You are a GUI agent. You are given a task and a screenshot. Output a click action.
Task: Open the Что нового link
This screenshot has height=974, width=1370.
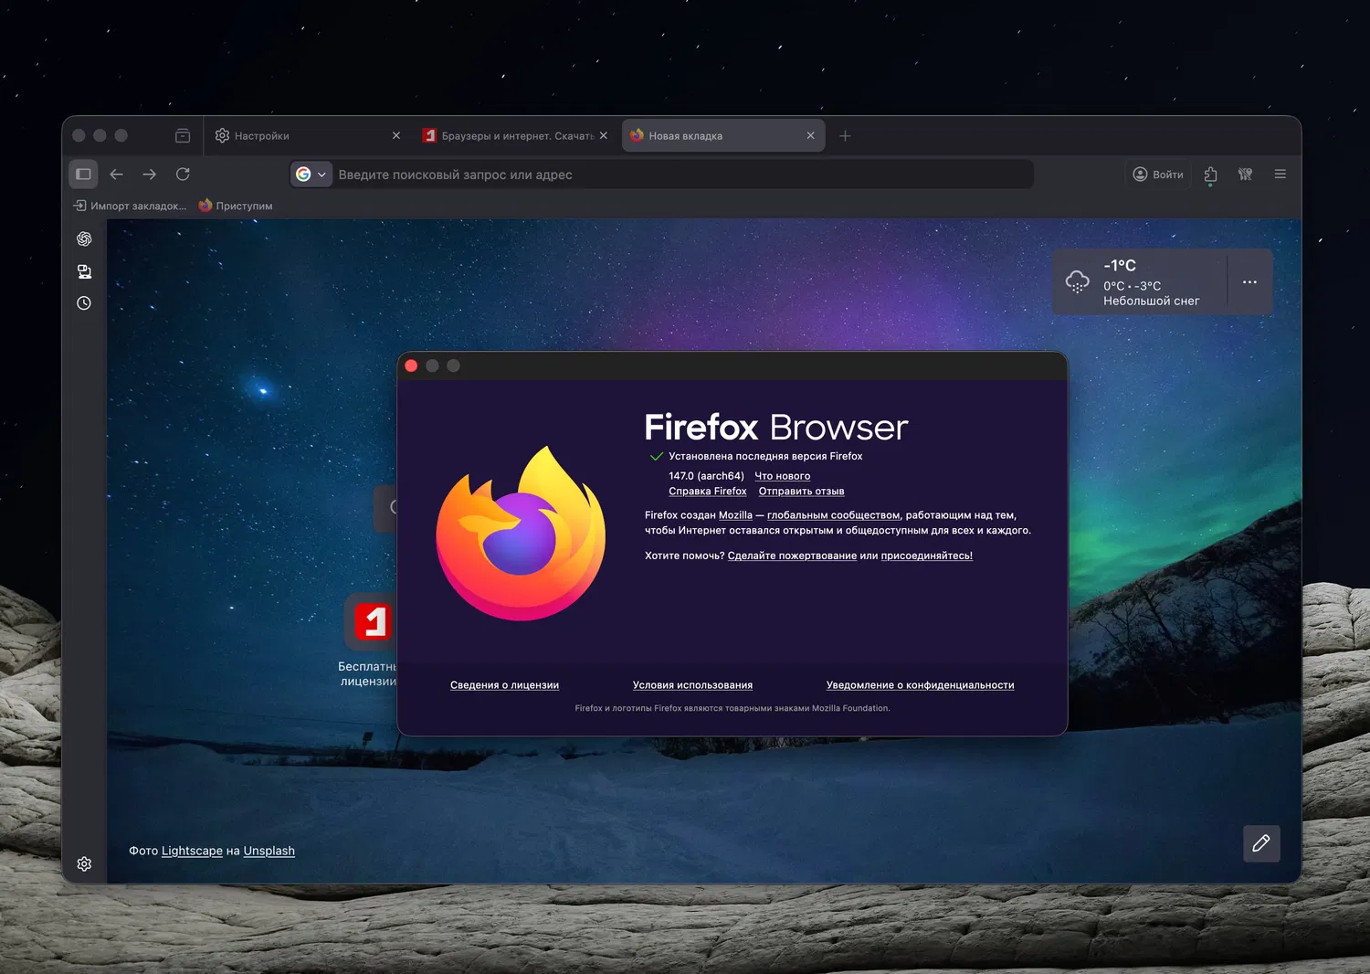(782, 476)
